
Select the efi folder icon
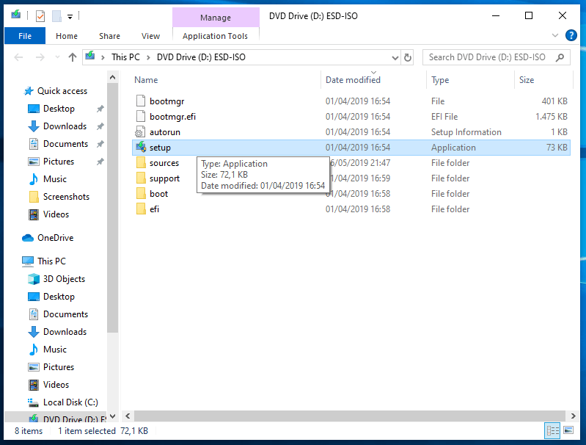click(141, 209)
